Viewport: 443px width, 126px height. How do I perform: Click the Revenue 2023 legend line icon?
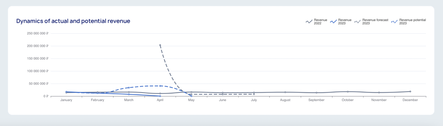pyautogui.click(x=333, y=22)
